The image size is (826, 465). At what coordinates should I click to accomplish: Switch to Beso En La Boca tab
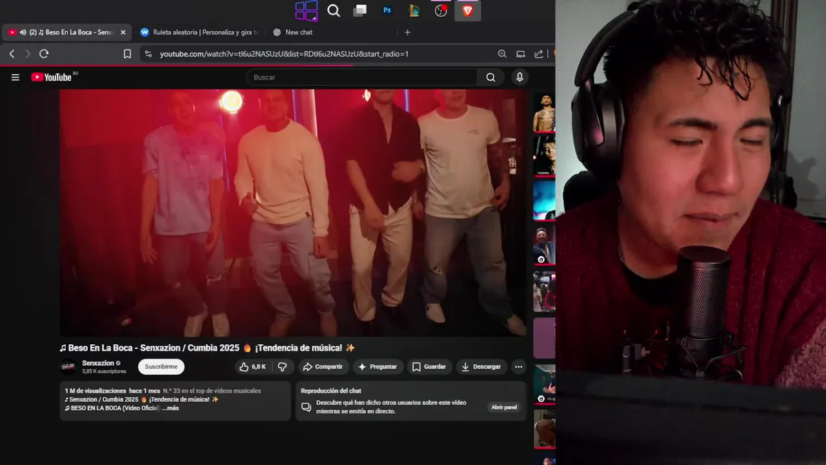[x=66, y=32]
